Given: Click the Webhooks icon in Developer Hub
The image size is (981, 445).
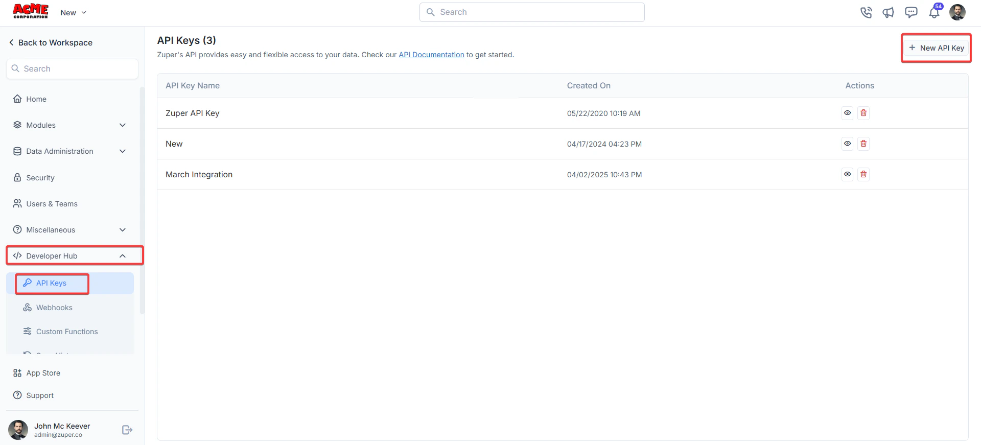Looking at the screenshot, I should click(28, 307).
